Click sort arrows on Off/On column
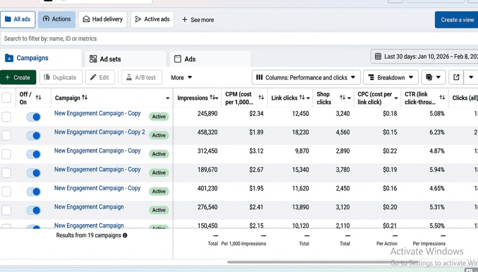Image resolution: width=478 pixels, height=272 pixels. 38,98
